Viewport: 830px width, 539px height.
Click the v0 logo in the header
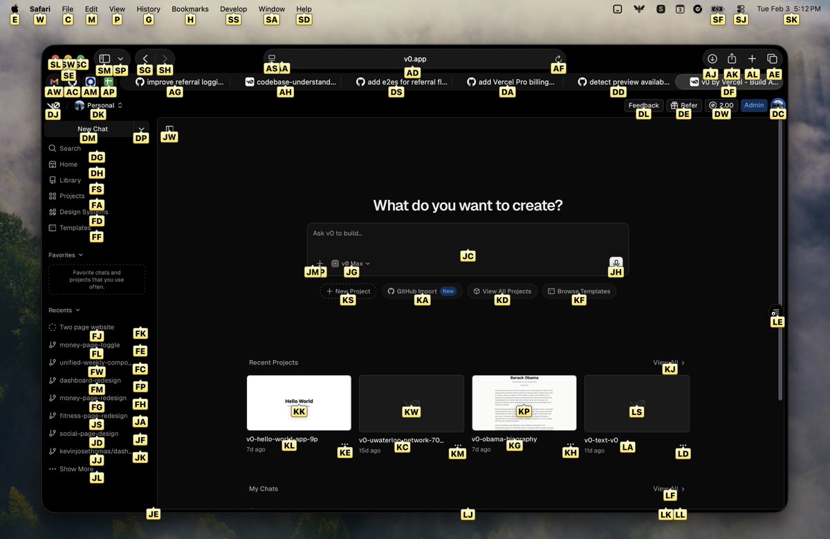pyautogui.click(x=53, y=106)
